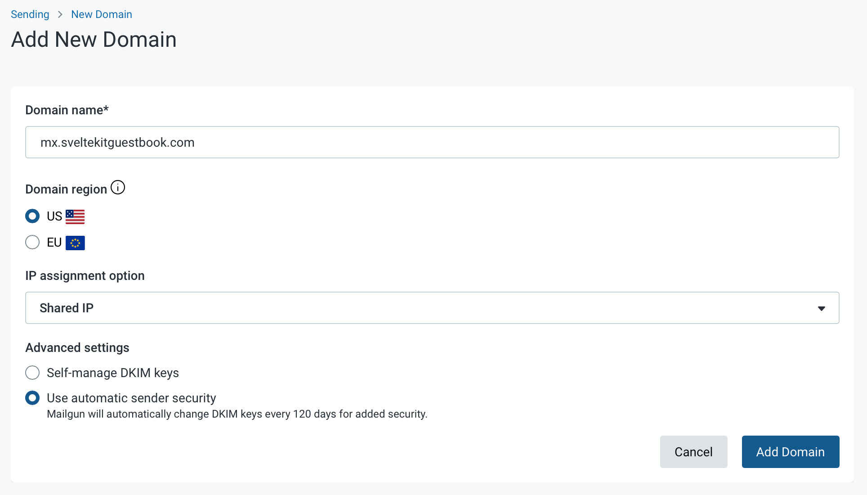
Task: Cancel adding the new domain
Action: tap(693, 452)
